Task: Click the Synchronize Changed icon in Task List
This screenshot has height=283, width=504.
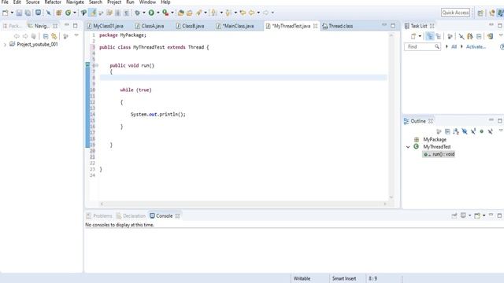Action: point(490,36)
